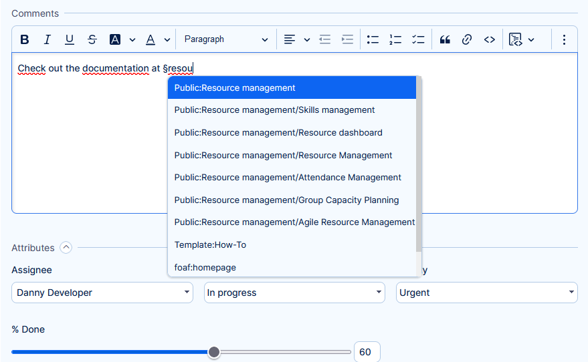
Task: Open the priority dropdown showing Urgent
Action: pos(487,293)
